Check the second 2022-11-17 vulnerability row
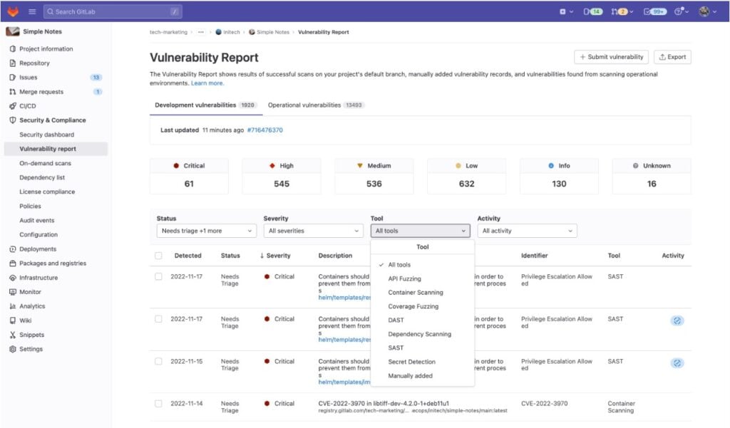Viewport: 730px width, 428px height. (x=158, y=319)
